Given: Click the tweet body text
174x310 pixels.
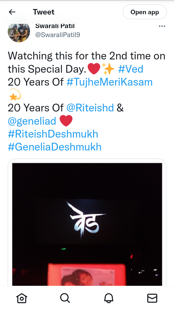Looking at the screenshot, I should click(87, 101).
